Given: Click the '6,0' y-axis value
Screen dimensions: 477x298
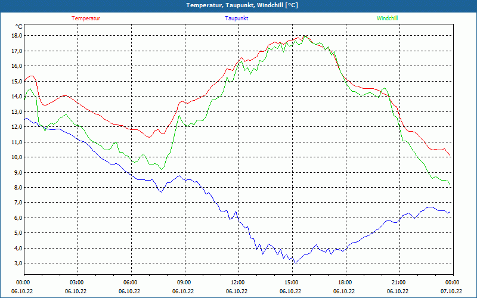Looking at the screenshot, I should coord(18,218).
